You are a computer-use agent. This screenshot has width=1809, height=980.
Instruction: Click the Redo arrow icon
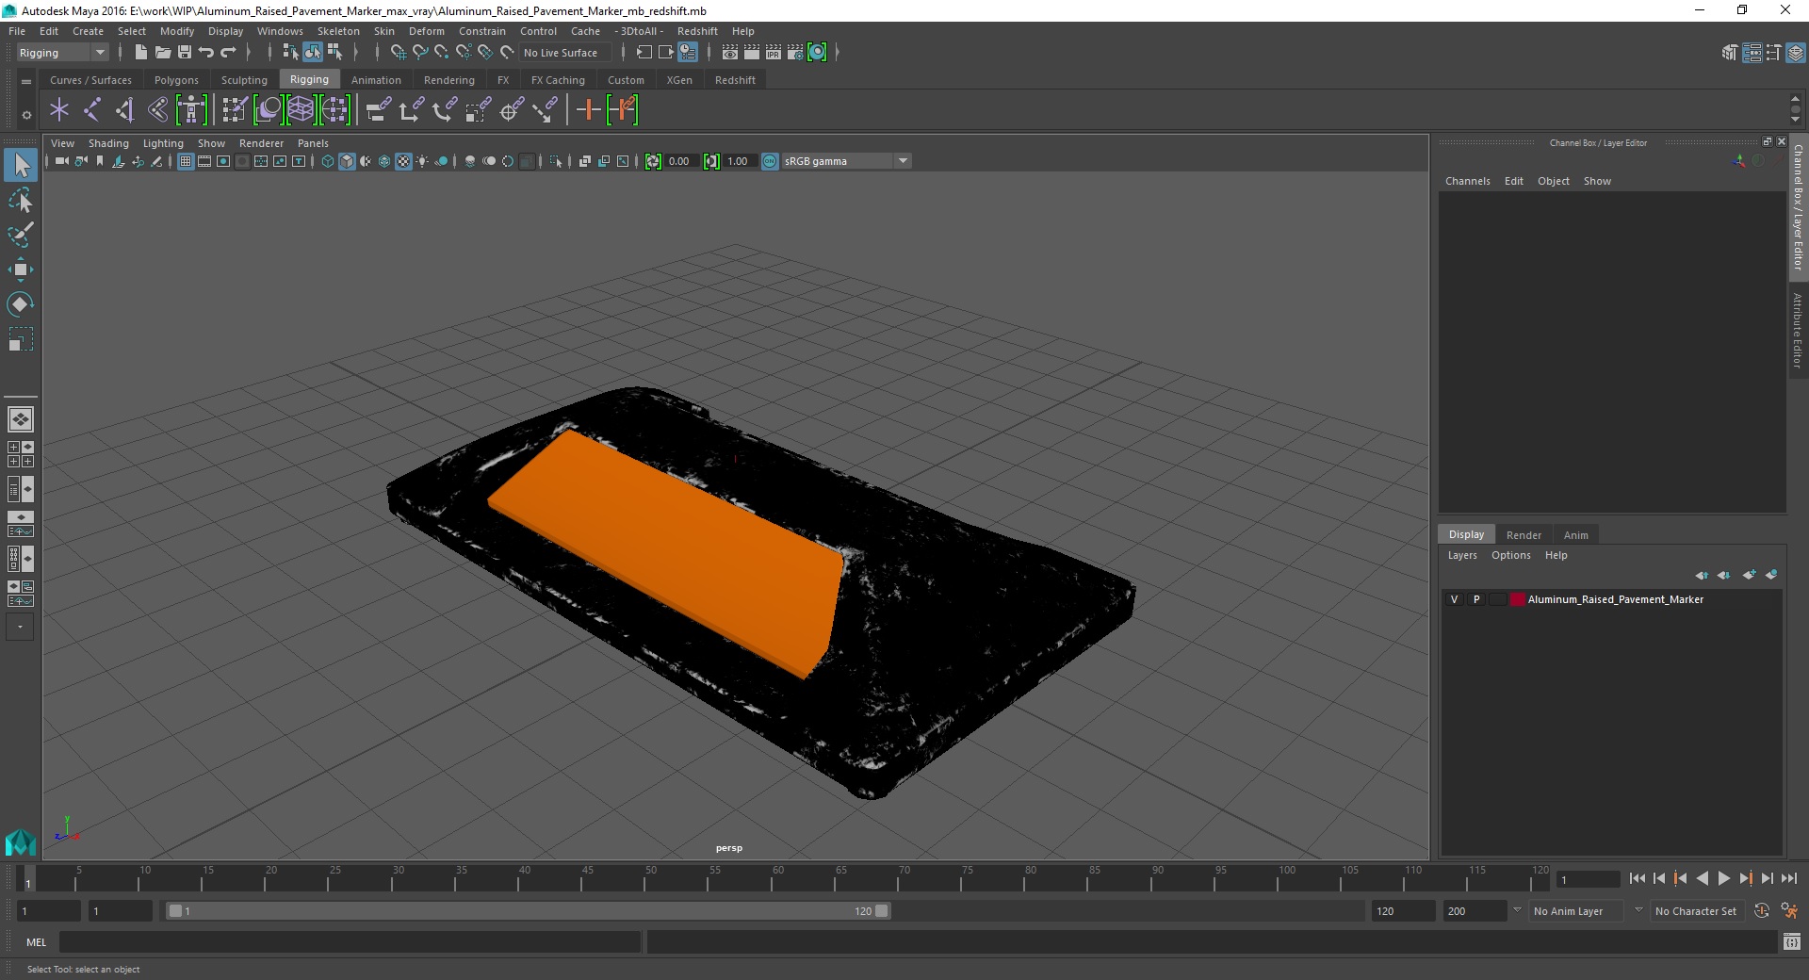(228, 53)
